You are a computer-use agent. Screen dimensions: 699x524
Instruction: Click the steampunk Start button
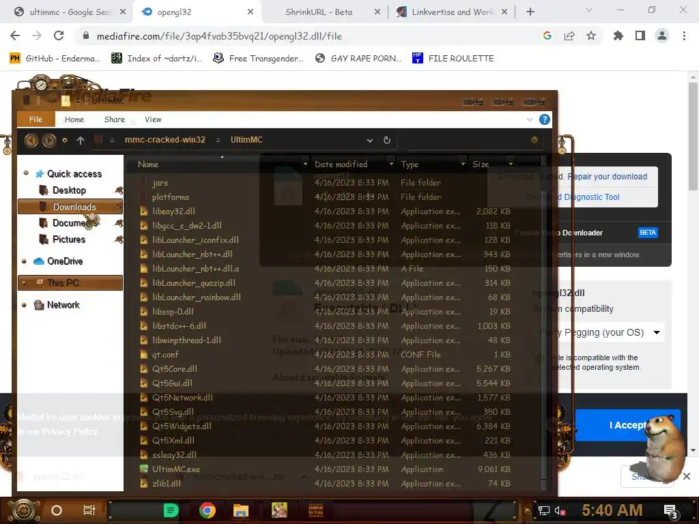coord(23,511)
